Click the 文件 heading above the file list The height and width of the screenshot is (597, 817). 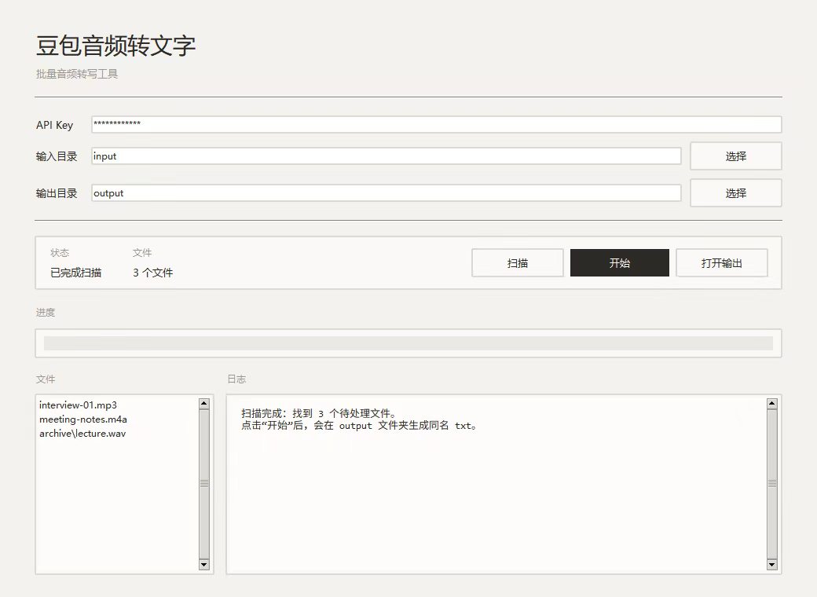pos(46,379)
